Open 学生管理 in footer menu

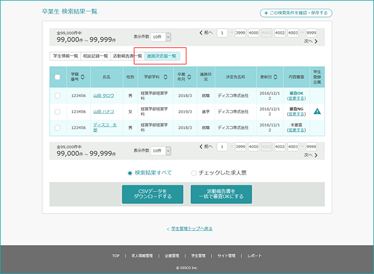(198, 256)
